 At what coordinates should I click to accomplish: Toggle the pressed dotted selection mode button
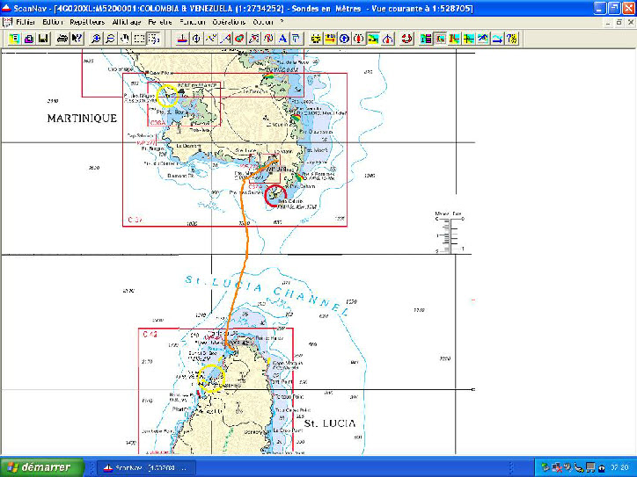click(x=154, y=39)
